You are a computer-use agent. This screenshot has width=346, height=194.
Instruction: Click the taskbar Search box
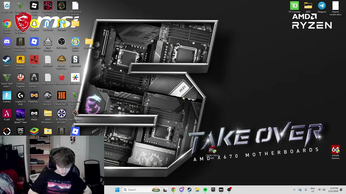point(141,190)
